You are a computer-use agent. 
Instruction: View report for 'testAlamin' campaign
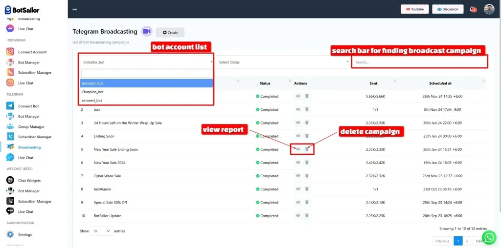[x=298, y=189]
